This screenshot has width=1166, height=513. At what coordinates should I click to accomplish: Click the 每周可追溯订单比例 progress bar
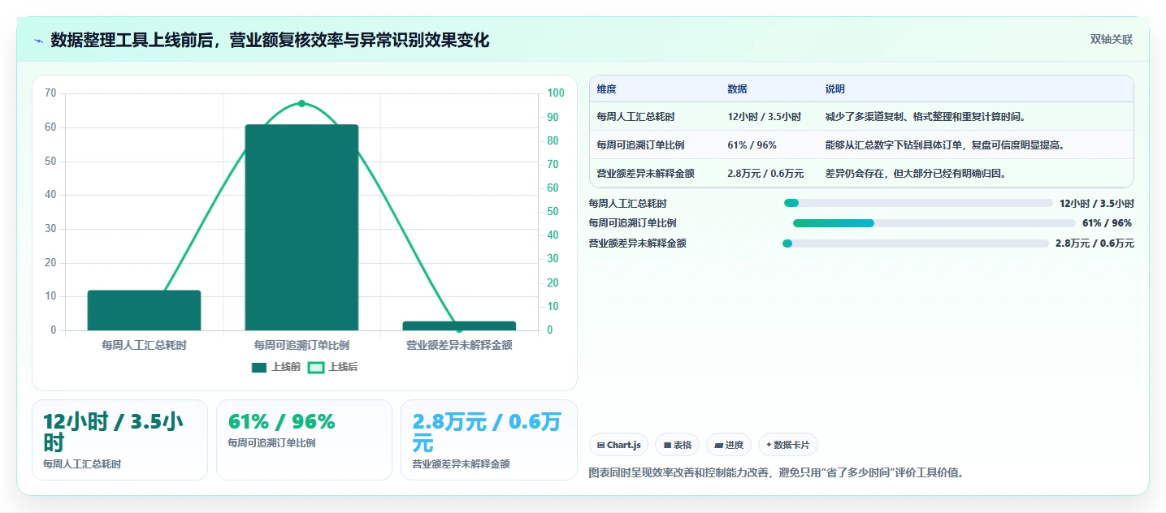[934, 223]
